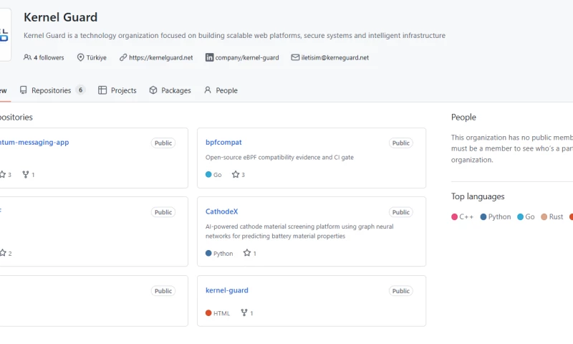
Task: Click the location pin icon beside Türkiye
Action: (80, 57)
